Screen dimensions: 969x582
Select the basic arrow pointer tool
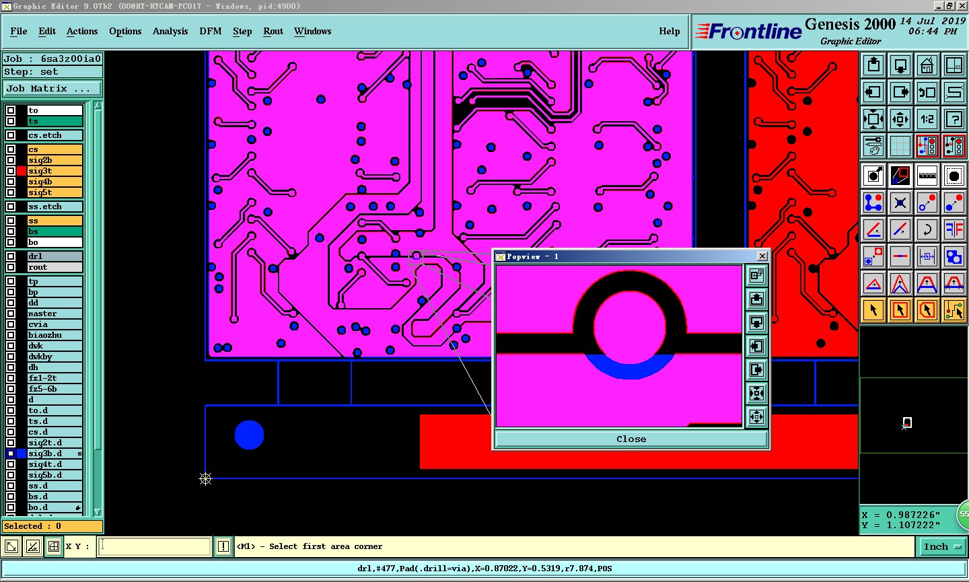pos(873,310)
